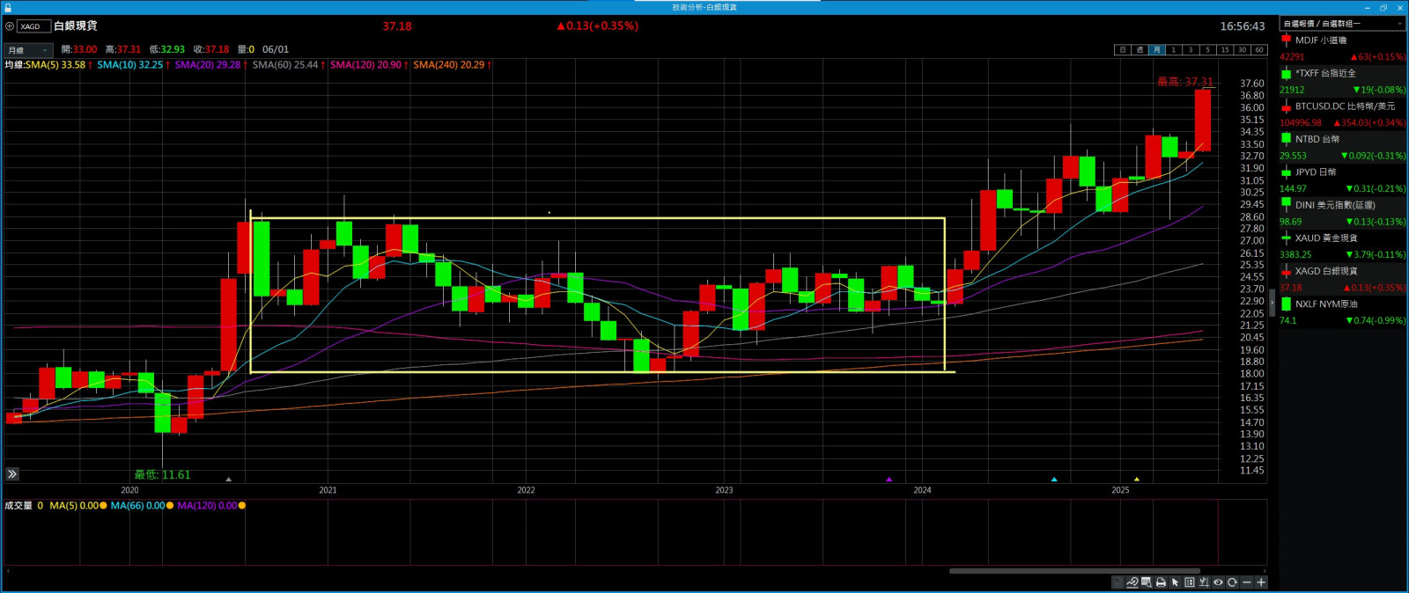Select the 60 minute timeframe
The height and width of the screenshot is (593, 1409).
(x=1258, y=50)
